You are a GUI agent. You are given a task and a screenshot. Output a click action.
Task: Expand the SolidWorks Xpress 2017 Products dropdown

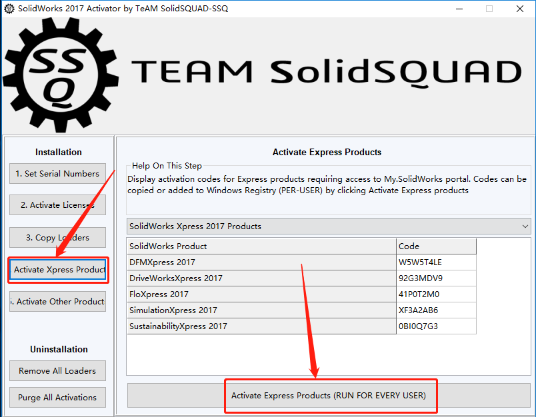(x=329, y=226)
